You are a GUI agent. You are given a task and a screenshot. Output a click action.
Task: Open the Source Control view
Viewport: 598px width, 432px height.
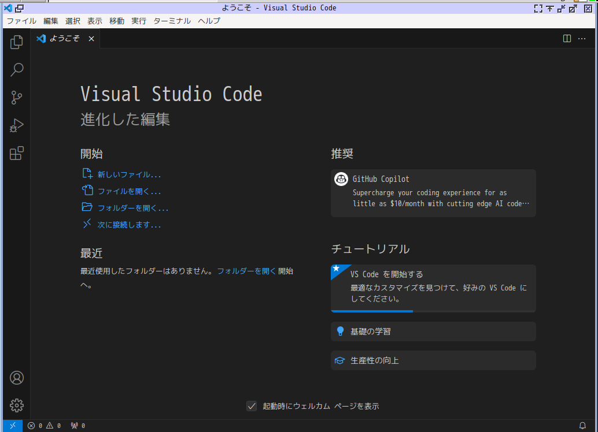pyautogui.click(x=16, y=98)
